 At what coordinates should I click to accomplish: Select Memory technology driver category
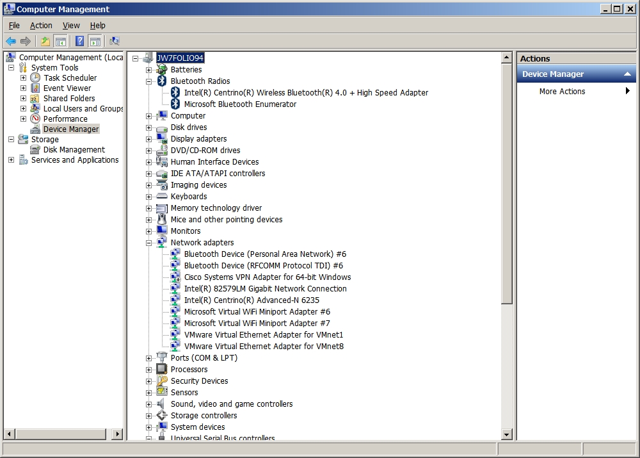(x=216, y=208)
